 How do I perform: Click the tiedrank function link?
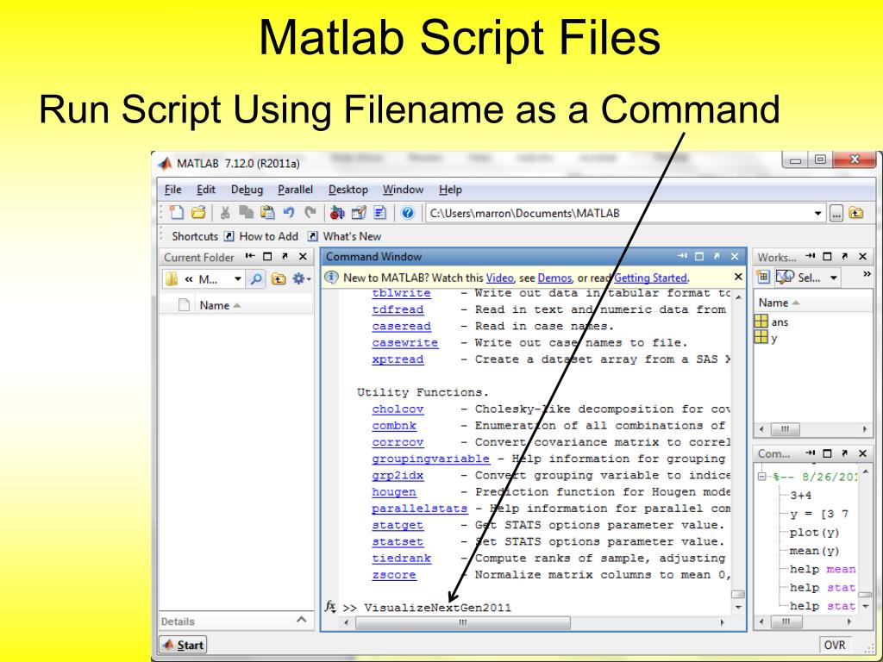pos(402,559)
